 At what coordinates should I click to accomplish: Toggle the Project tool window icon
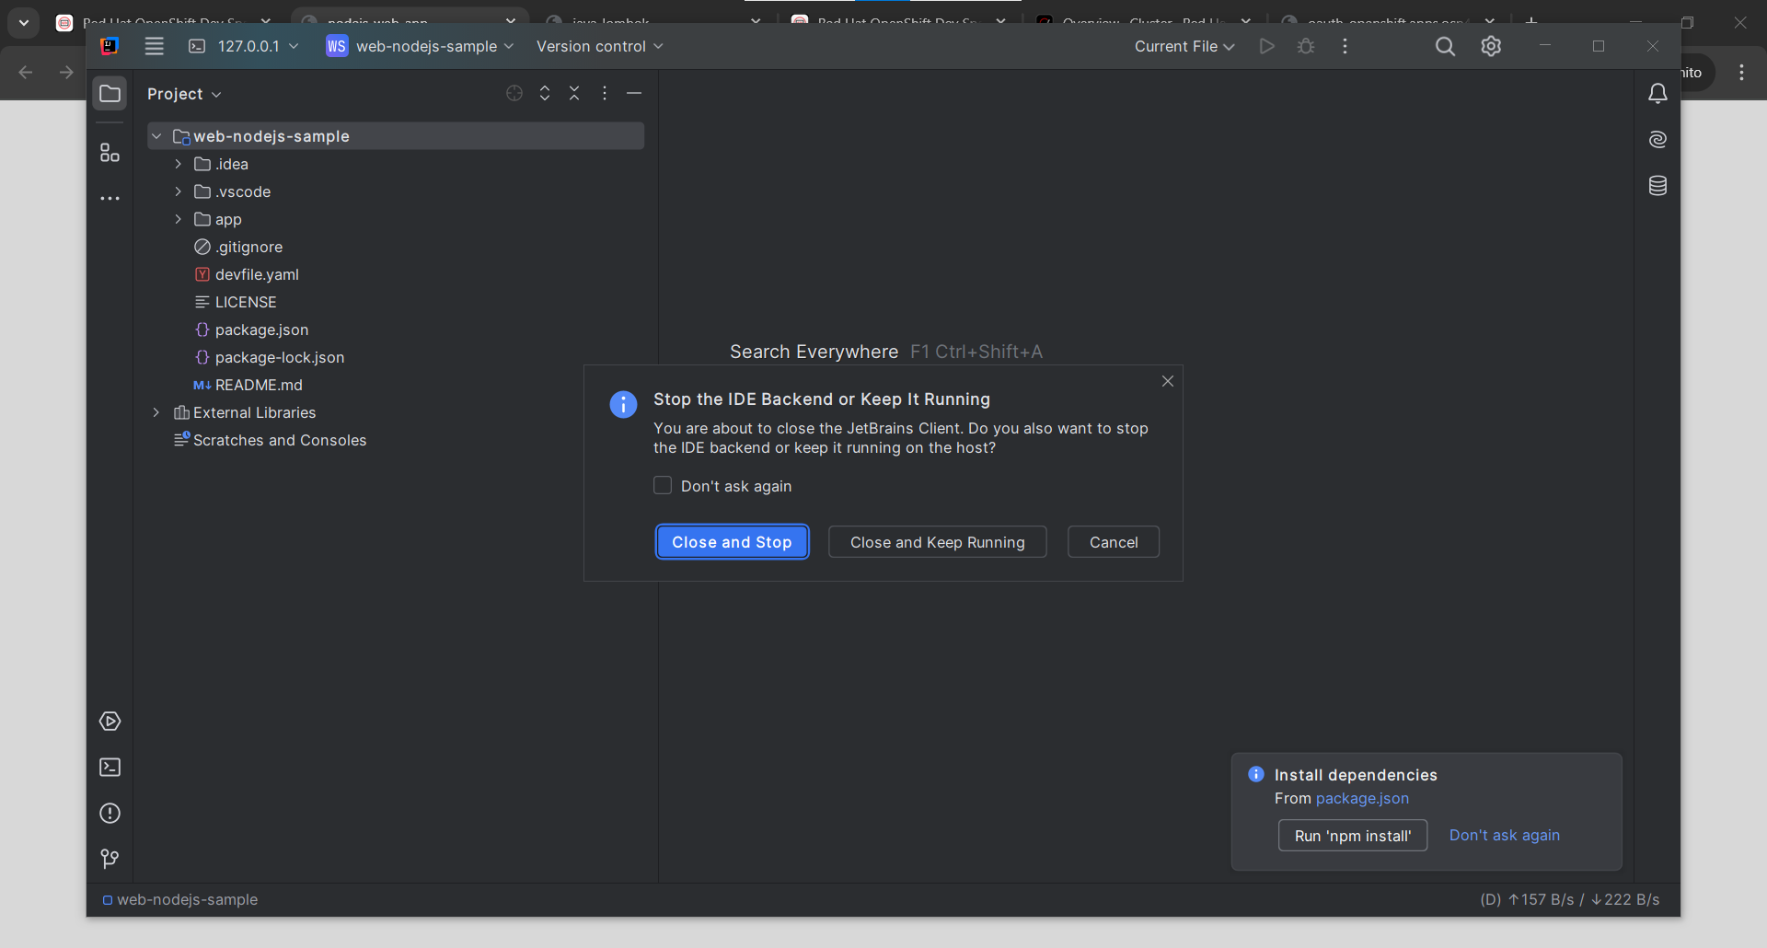tap(110, 93)
